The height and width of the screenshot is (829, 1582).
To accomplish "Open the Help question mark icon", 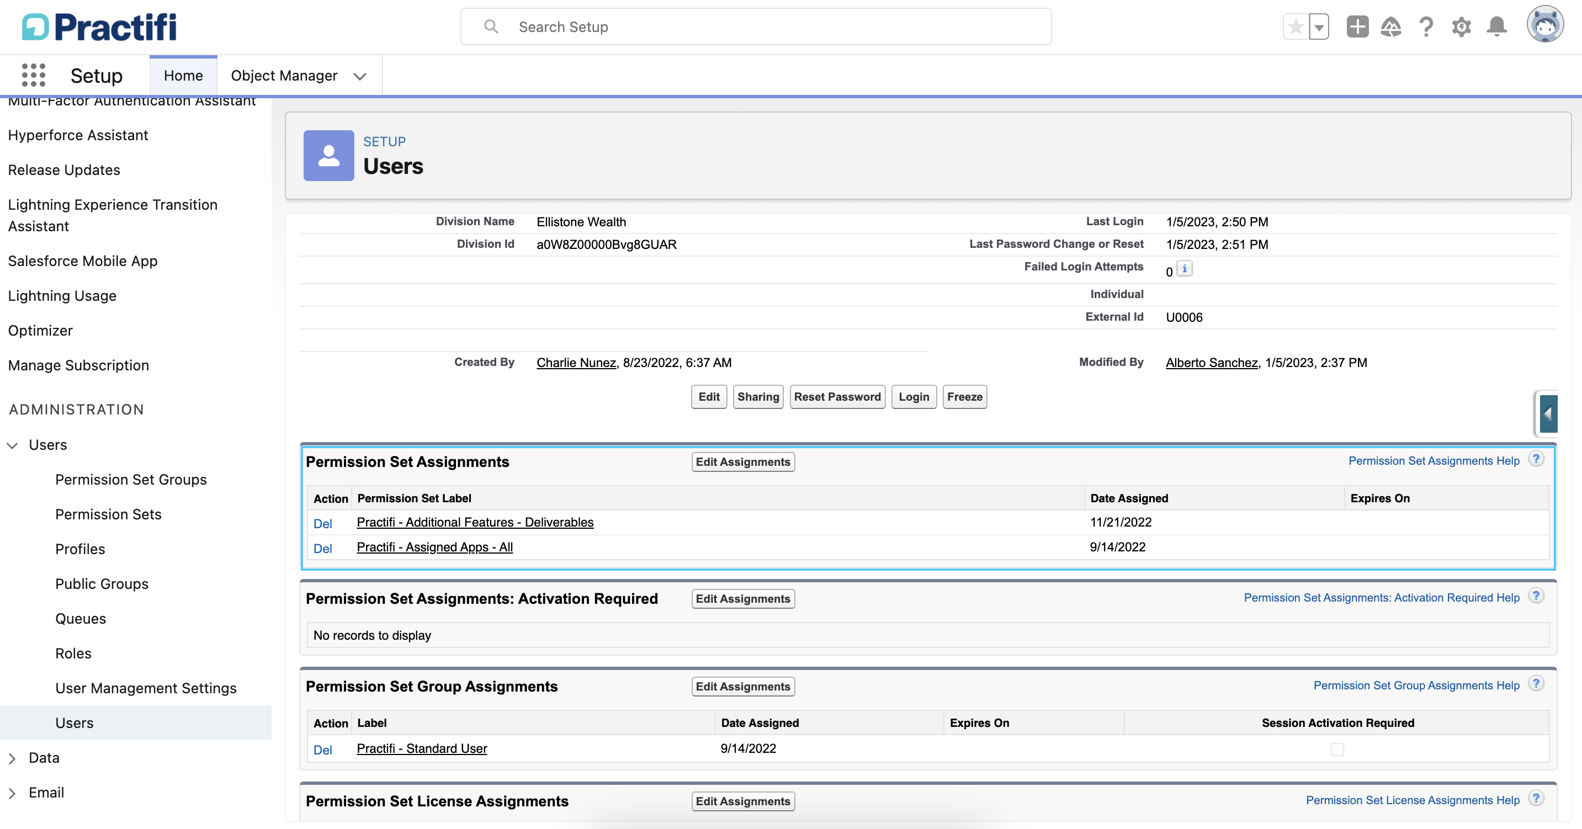I will coord(1426,27).
